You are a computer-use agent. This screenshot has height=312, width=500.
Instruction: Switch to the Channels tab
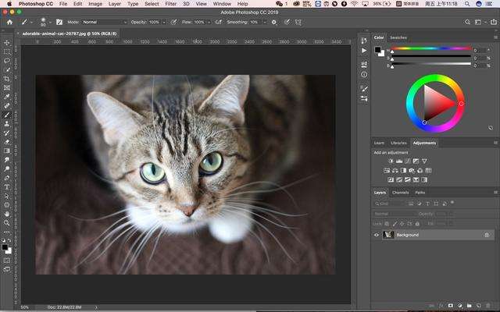[400, 192]
